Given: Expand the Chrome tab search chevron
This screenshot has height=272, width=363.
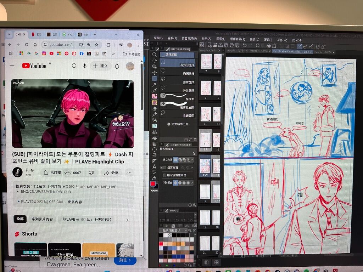Looking at the screenshot, I should tap(9, 34).
